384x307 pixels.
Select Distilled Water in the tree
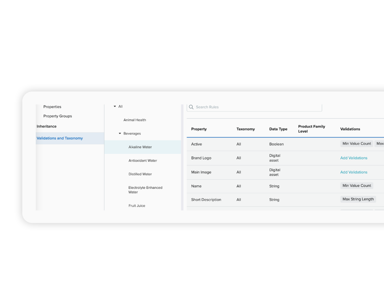(140, 174)
